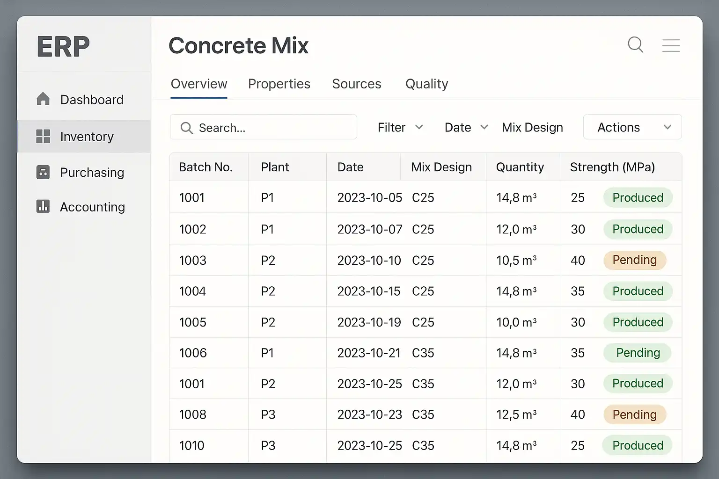Screen dimensions: 719x479
Task: Select the Sources tab
Action: point(356,84)
